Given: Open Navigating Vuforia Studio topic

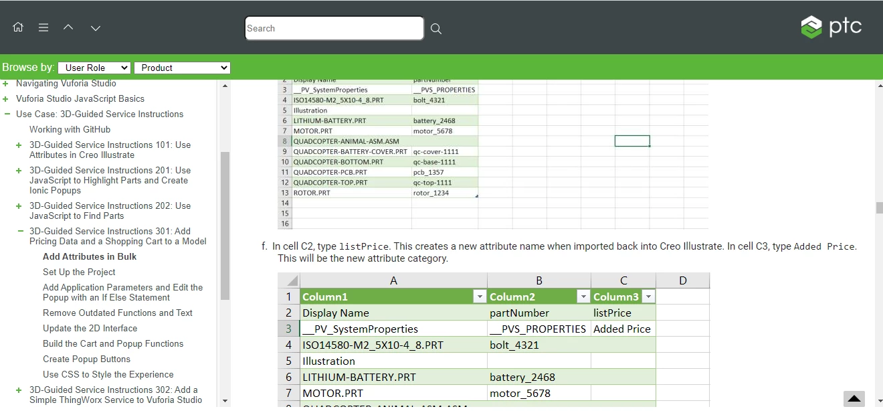Looking at the screenshot, I should click(66, 84).
